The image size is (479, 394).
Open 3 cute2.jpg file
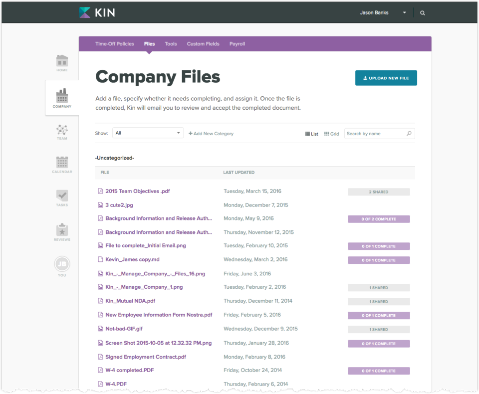click(119, 205)
